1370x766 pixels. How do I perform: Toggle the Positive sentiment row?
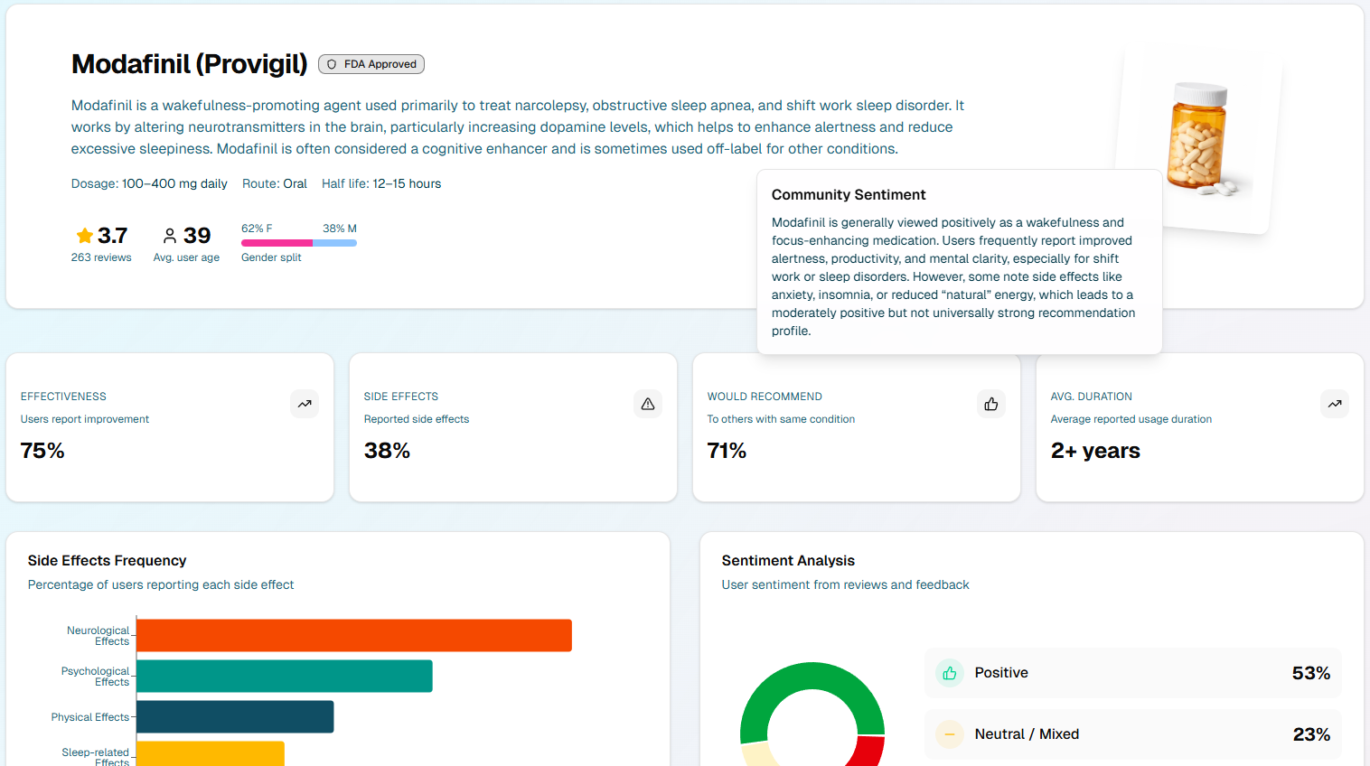(x=1133, y=673)
